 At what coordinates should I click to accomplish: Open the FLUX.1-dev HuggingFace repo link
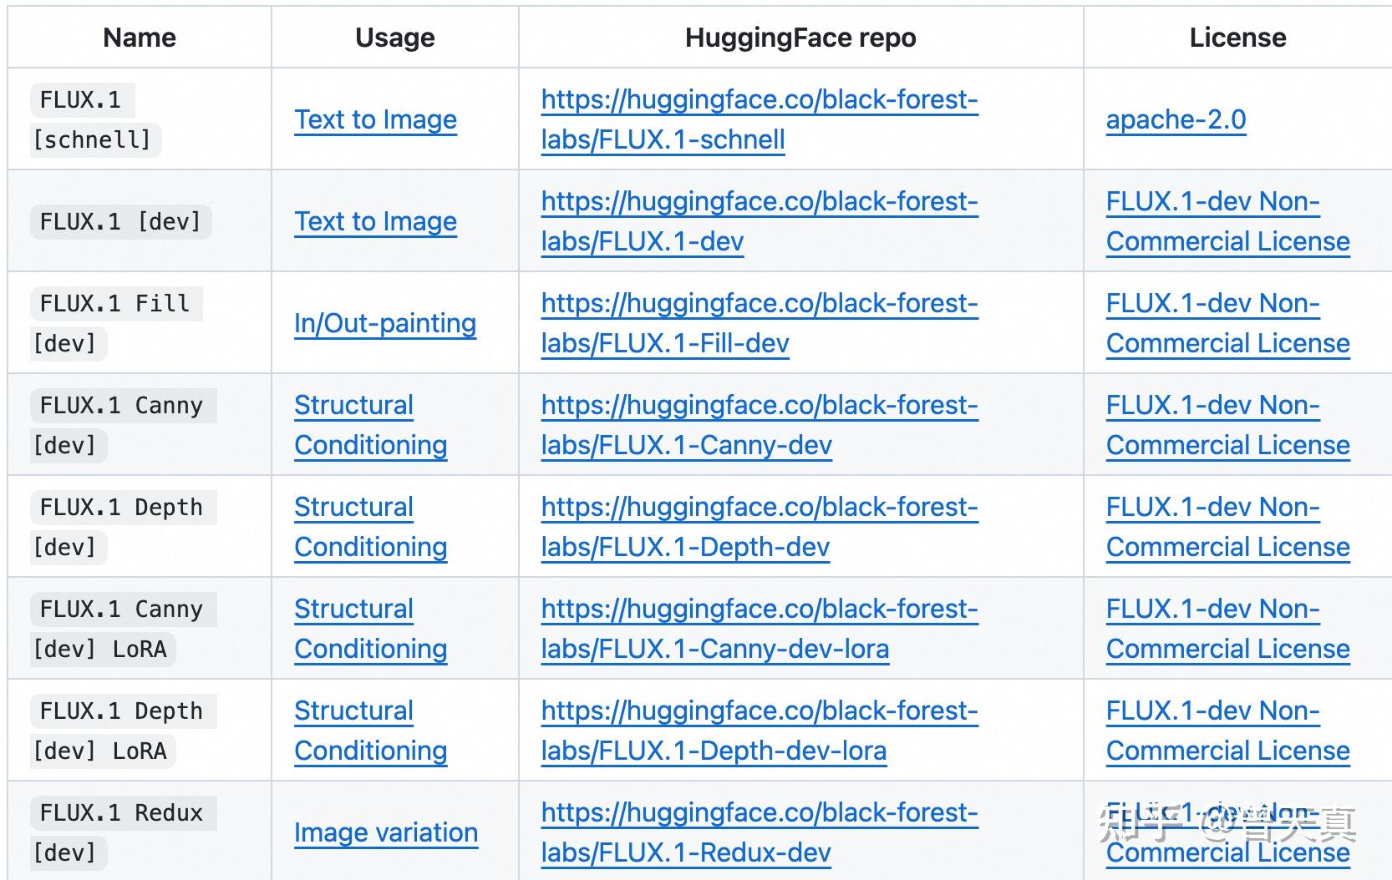coord(759,202)
